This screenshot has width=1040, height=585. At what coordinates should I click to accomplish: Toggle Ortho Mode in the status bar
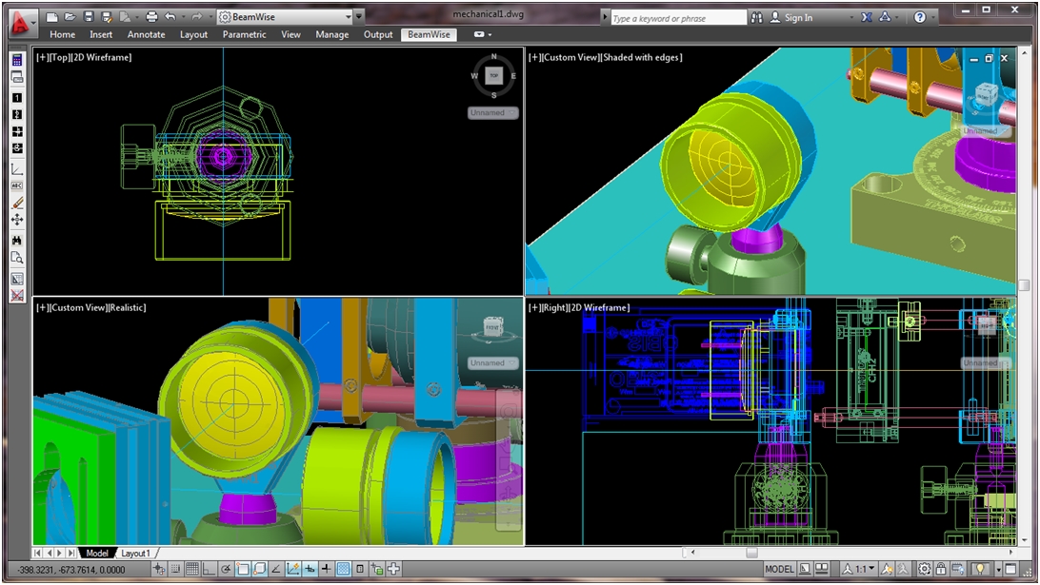click(x=209, y=570)
